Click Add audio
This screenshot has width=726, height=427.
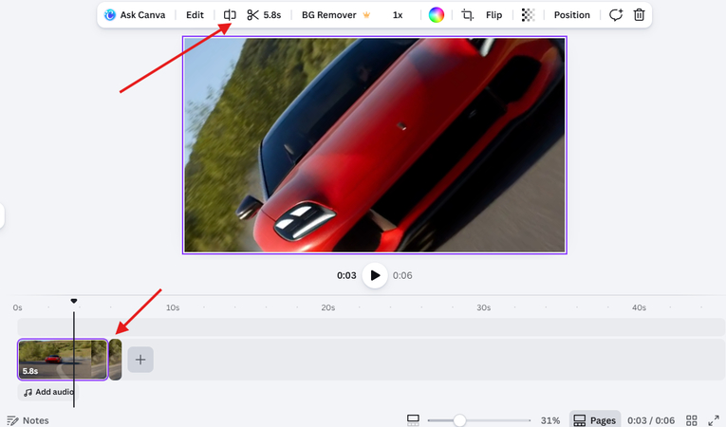pyautogui.click(x=48, y=392)
